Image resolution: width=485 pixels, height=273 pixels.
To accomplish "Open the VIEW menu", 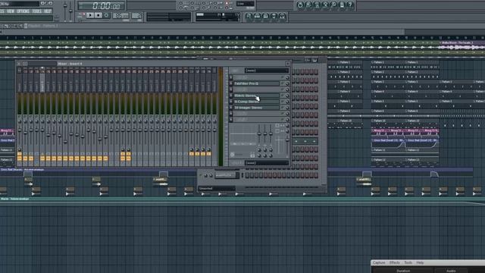I will pos(10,11).
